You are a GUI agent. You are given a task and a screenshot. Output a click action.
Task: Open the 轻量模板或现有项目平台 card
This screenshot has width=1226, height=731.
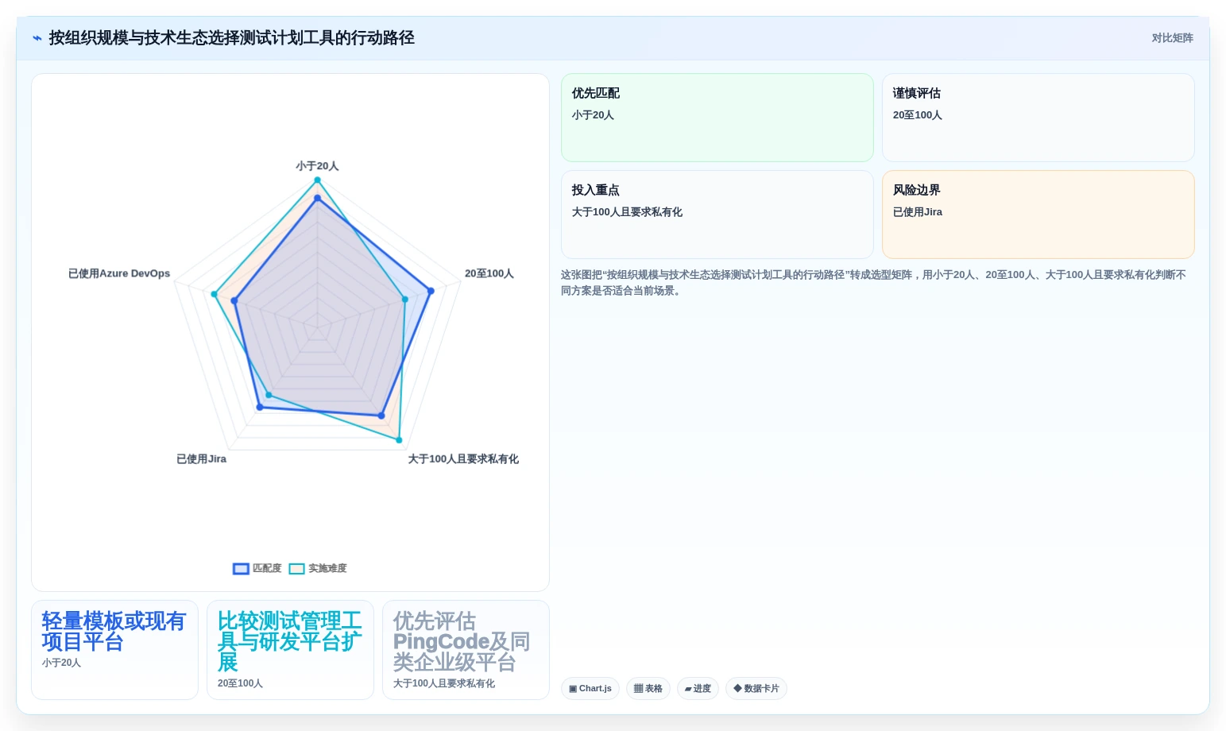[114, 650]
